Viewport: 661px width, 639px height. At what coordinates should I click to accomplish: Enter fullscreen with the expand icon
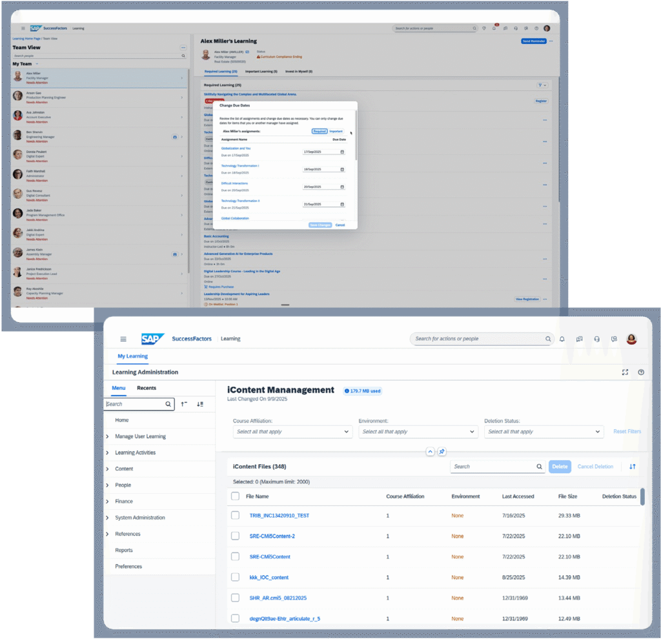coord(624,372)
